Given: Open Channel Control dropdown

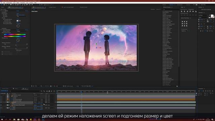Looking at the screenshot, I should (22, 31).
